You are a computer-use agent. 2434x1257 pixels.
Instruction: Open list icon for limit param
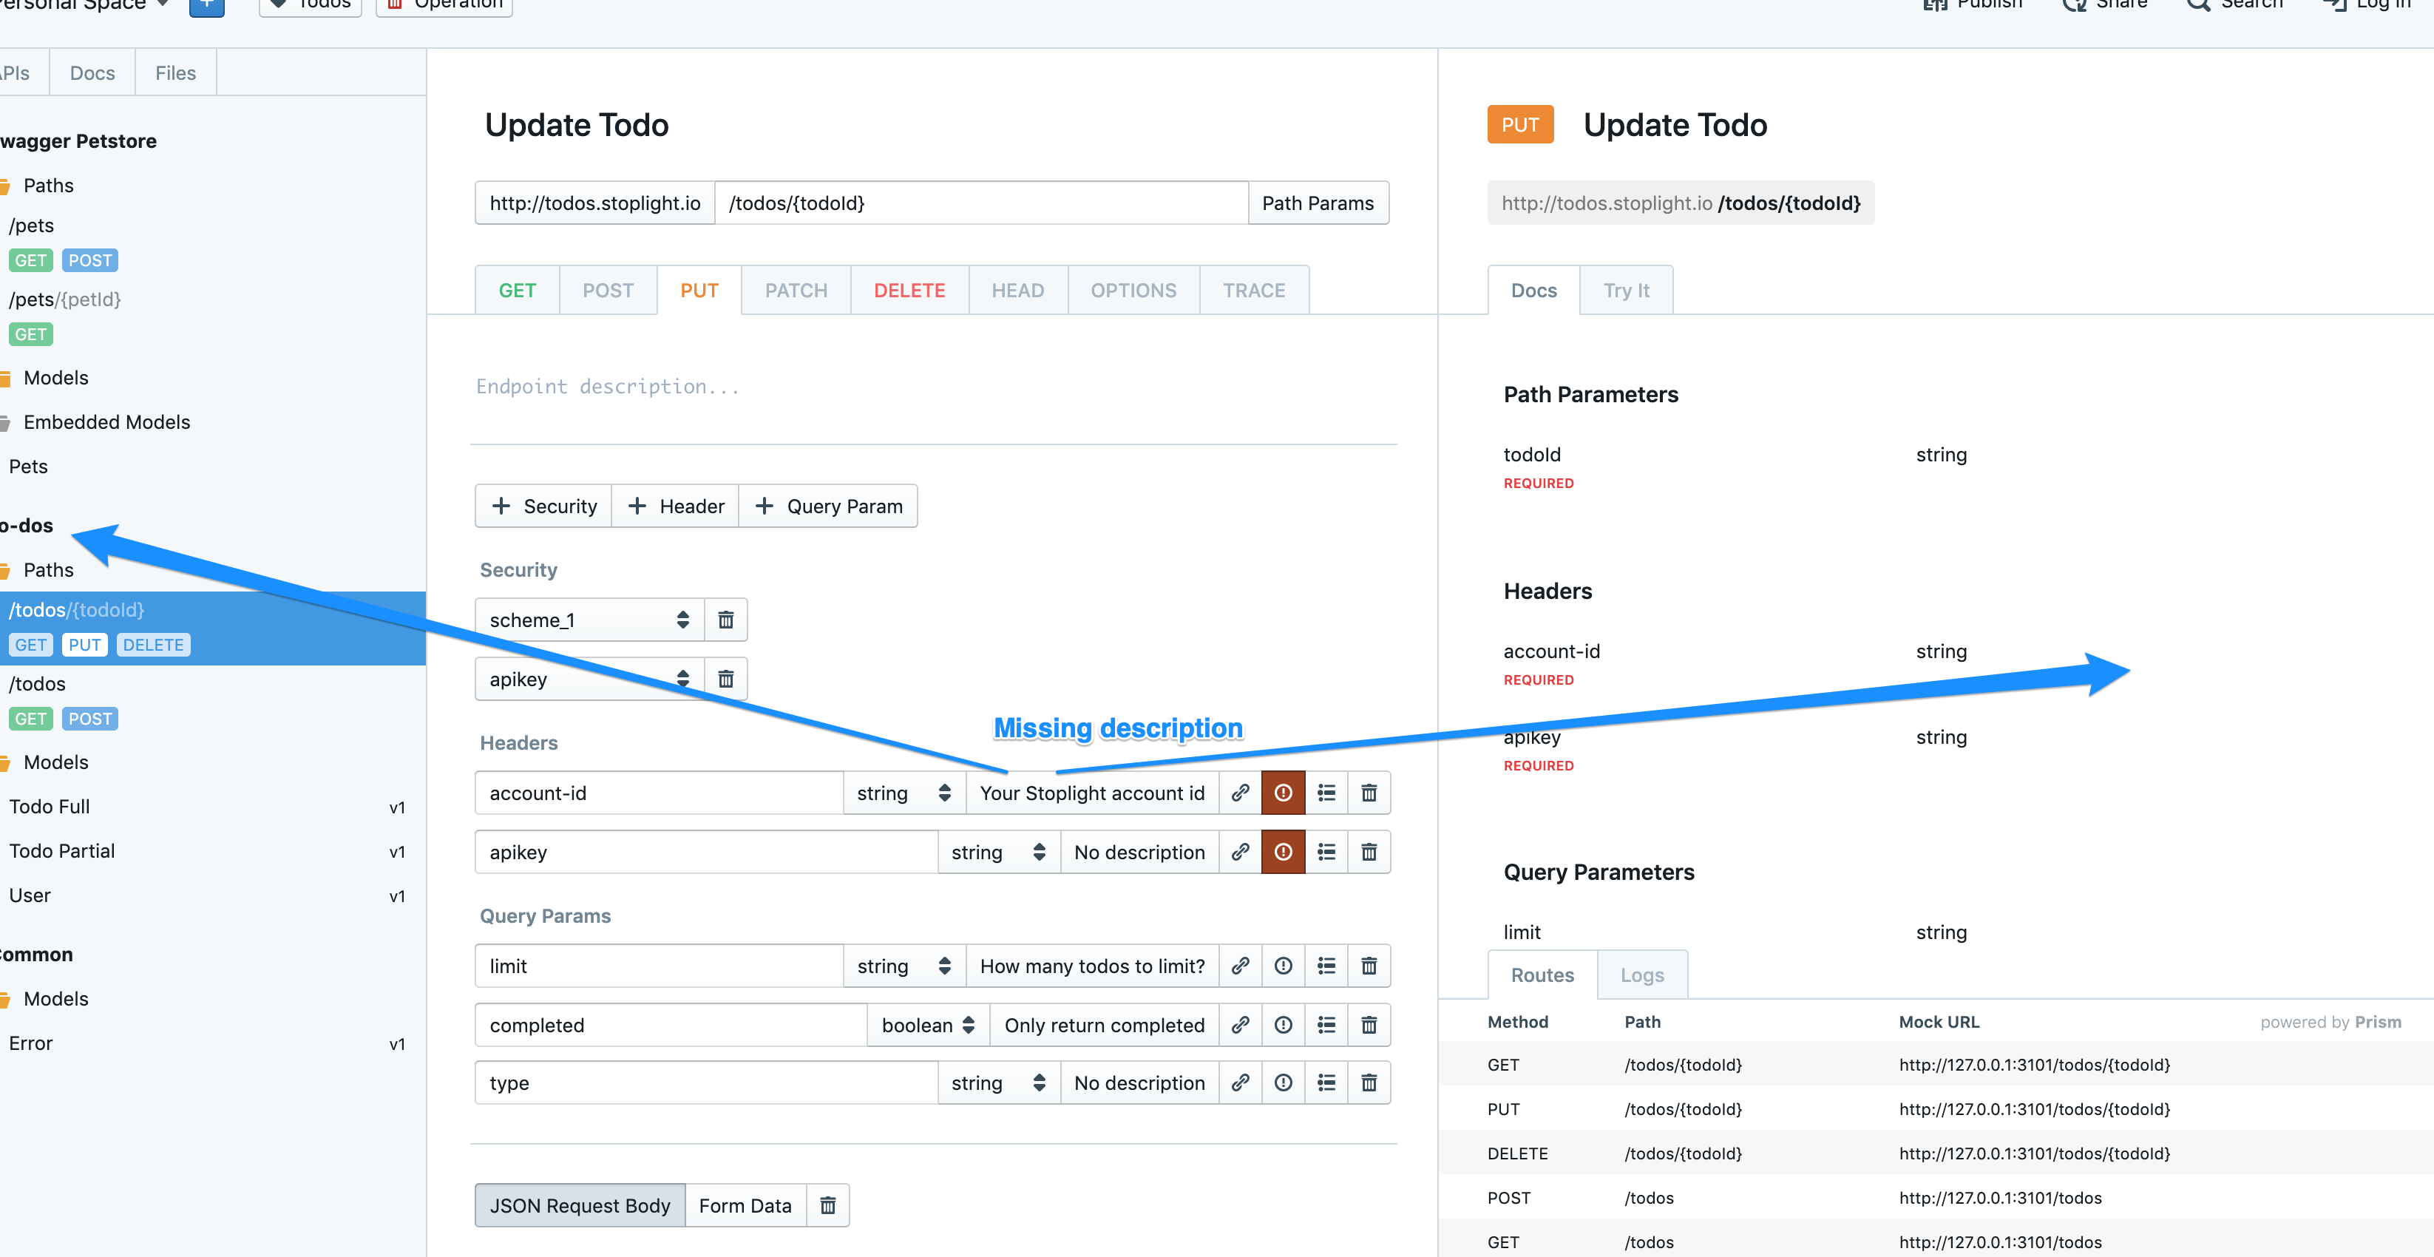click(1326, 966)
